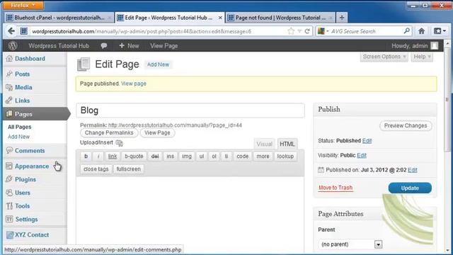Switch editor to Visual tab
This screenshot has width=453, height=255.
pyautogui.click(x=264, y=144)
